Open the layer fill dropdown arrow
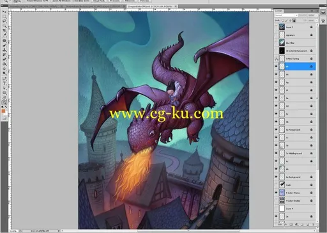327x233 pixels. [317, 20]
